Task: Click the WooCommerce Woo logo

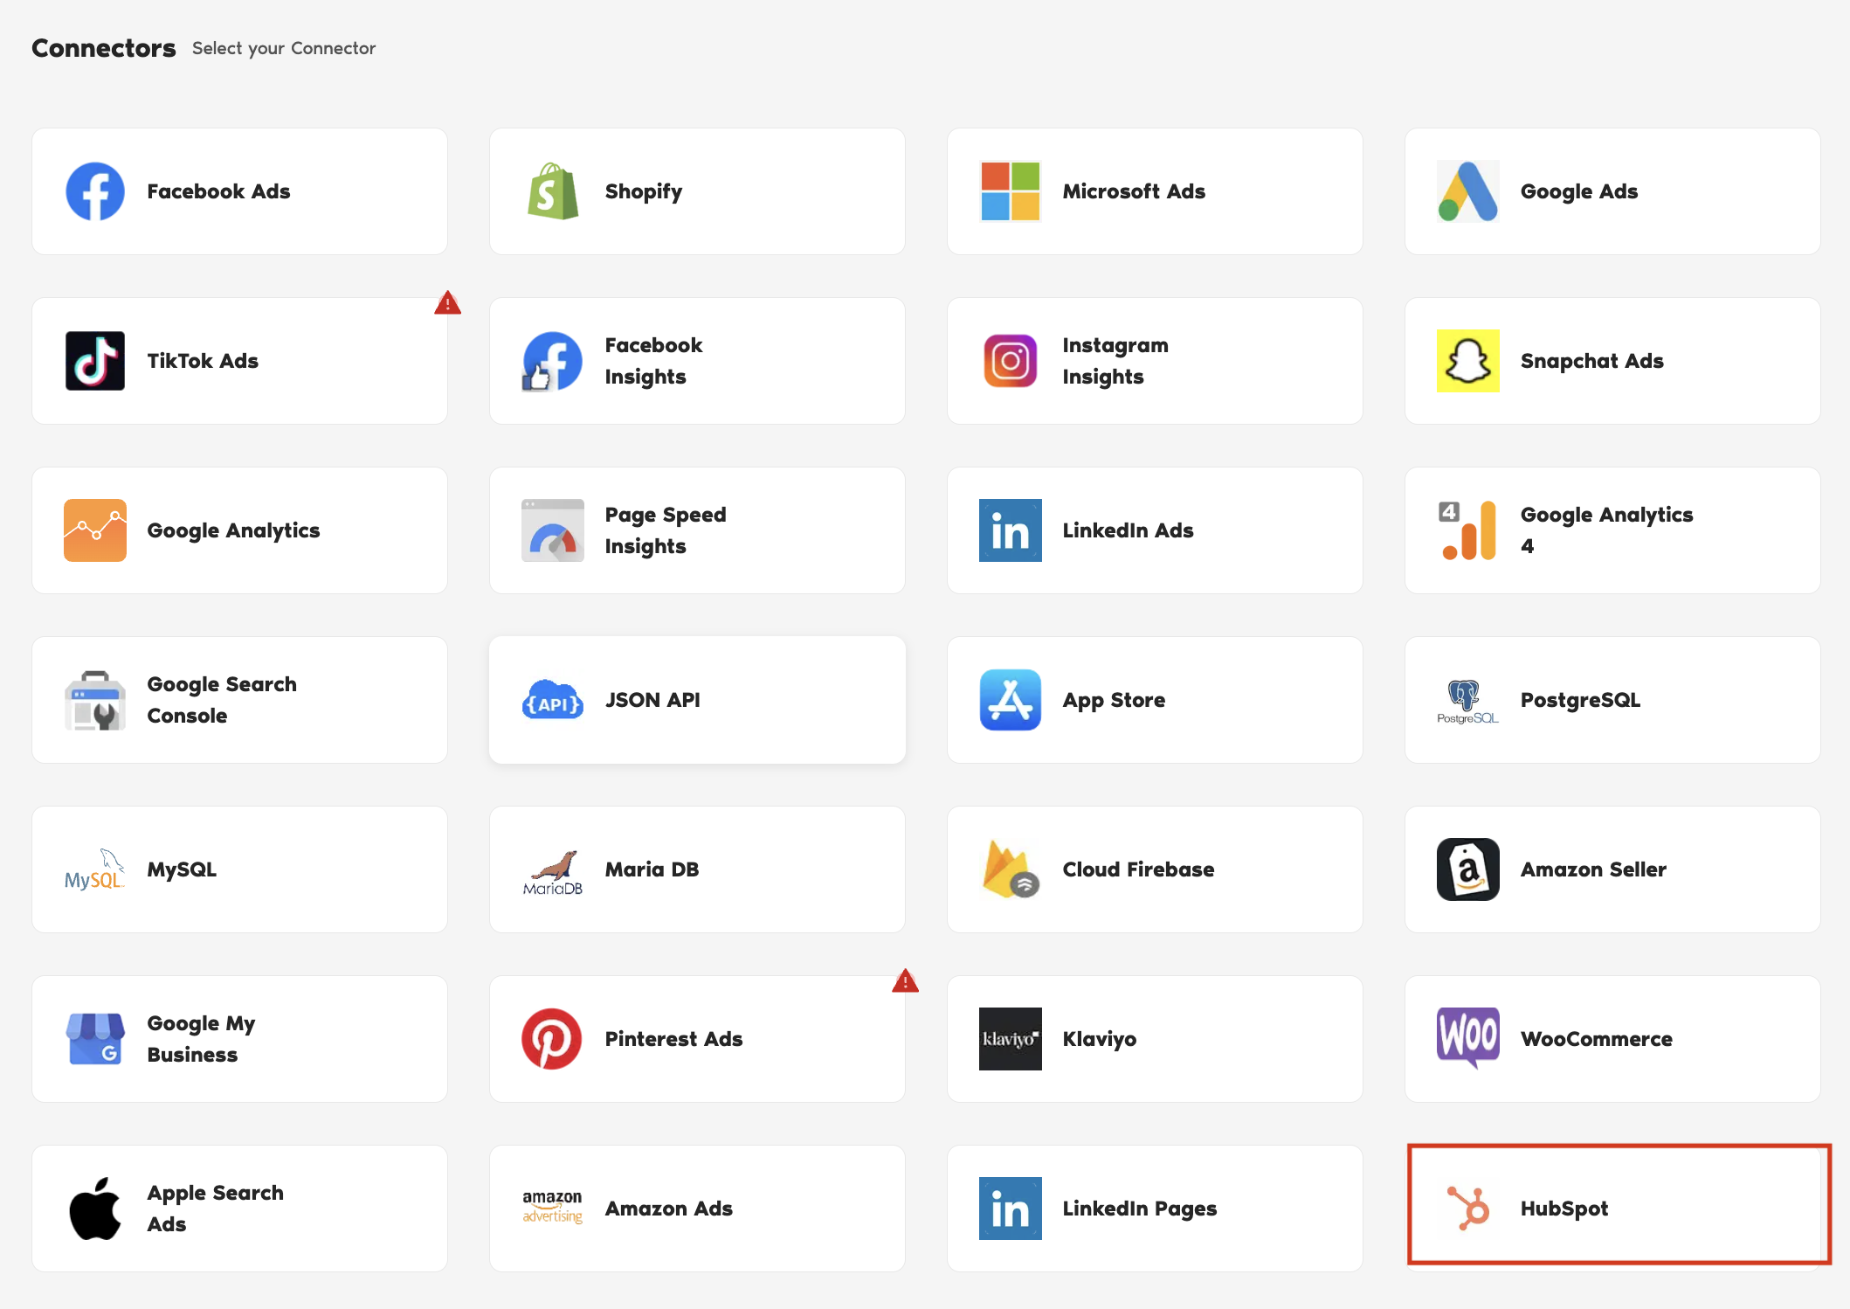Action: pyautogui.click(x=1468, y=1038)
